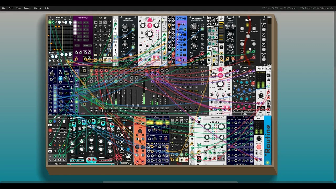Click the RESONANCE knob on TANGENTS

pyautogui.click(x=194, y=37)
